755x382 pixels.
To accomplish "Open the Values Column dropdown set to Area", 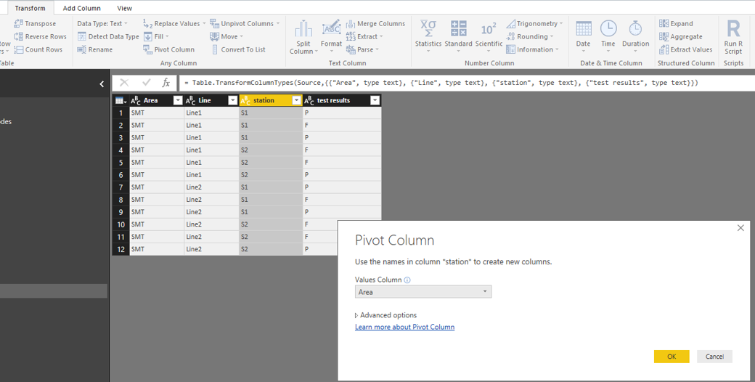I will (x=423, y=292).
